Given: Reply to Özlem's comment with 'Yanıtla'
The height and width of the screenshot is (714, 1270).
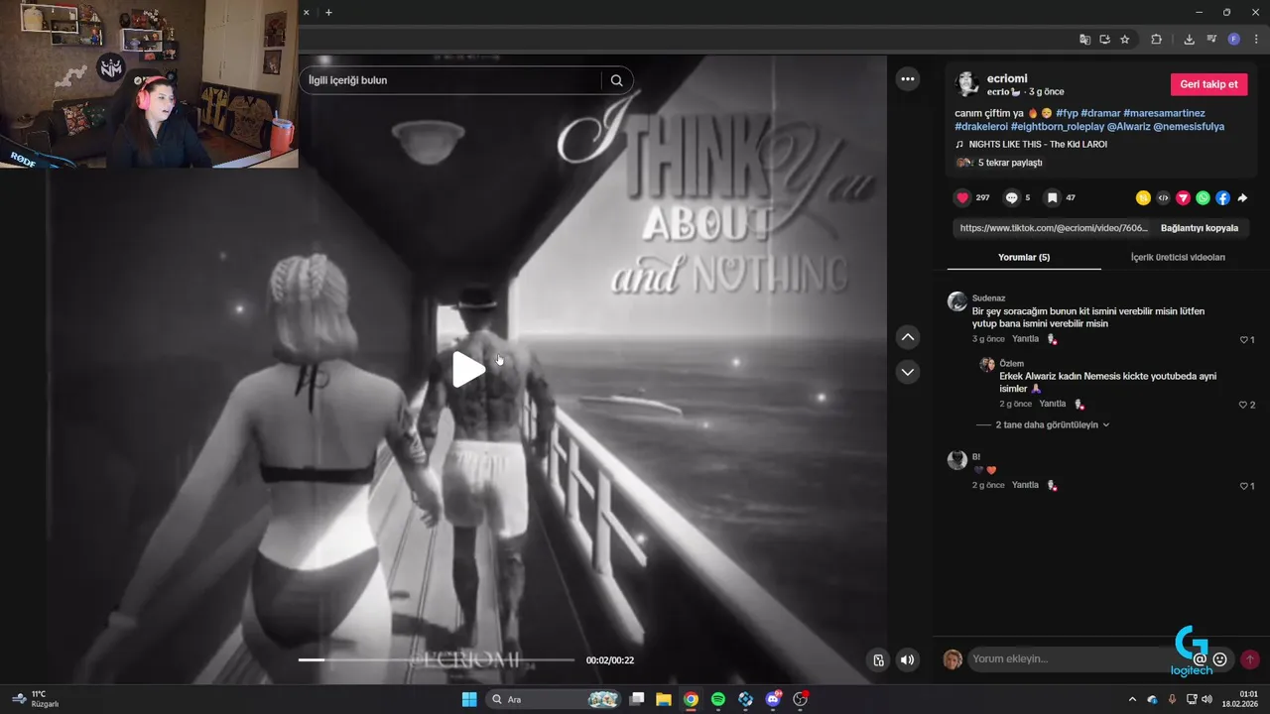Looking at the screenshot, I should pos(1052,404).
